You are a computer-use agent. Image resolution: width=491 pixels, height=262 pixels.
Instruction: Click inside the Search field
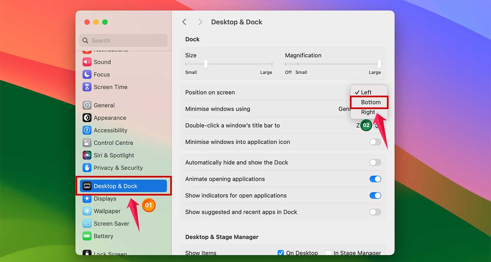123,40
